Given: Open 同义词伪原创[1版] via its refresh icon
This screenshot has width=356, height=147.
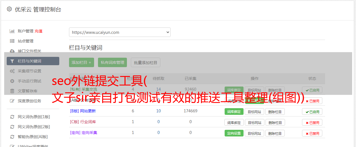Looking at the screenshot, I should (x=12, y=117).
